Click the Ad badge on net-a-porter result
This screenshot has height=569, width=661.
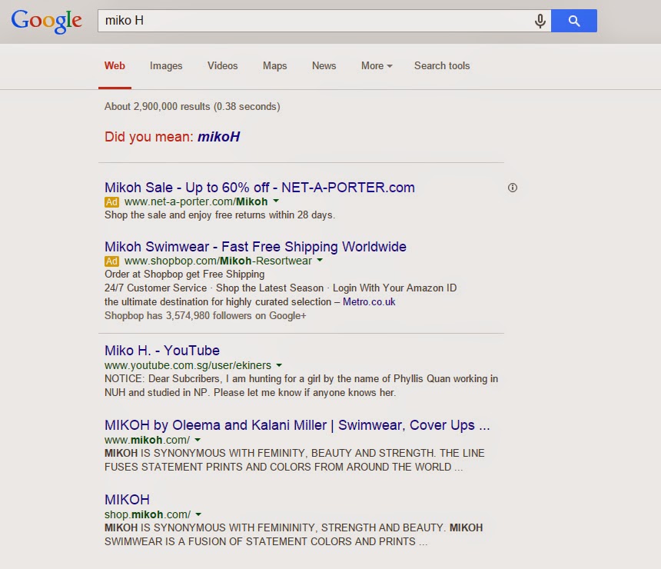click(x=111, y=202)
